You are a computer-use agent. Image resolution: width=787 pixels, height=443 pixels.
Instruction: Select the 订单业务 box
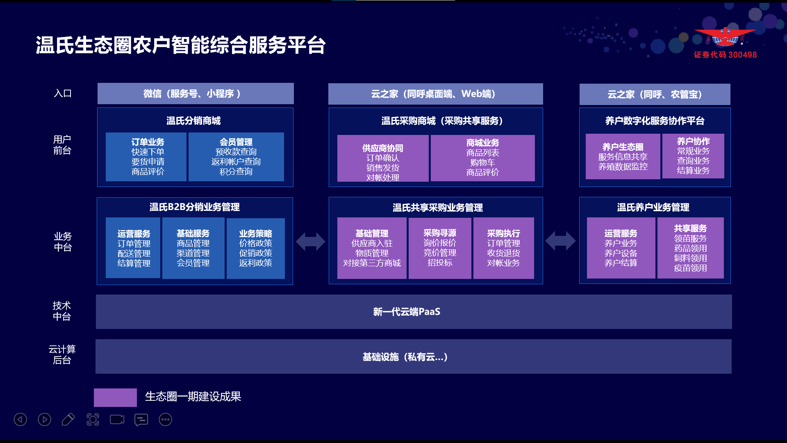click(146, 157)
